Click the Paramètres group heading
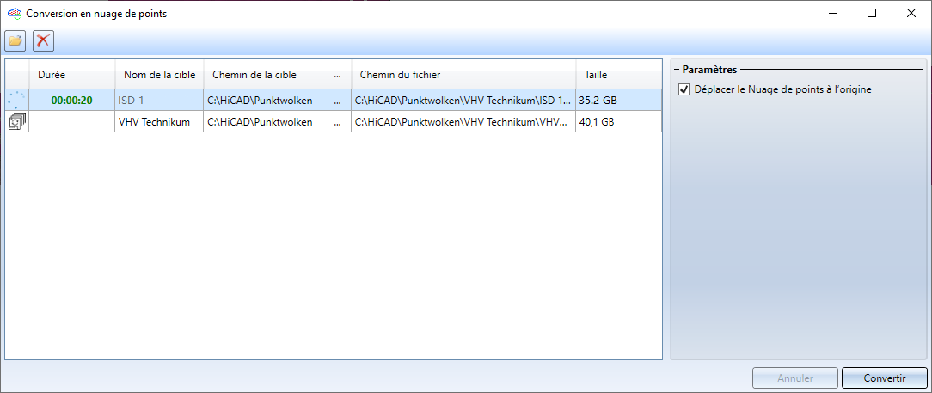This screenshot has height=393, width=932. coord(709,70)
